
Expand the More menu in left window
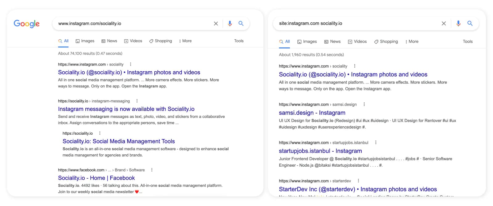click(x=185, y=41)
